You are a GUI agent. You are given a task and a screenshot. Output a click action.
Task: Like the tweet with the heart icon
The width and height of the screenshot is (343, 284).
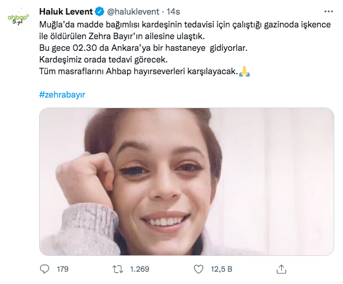[198, 269]
